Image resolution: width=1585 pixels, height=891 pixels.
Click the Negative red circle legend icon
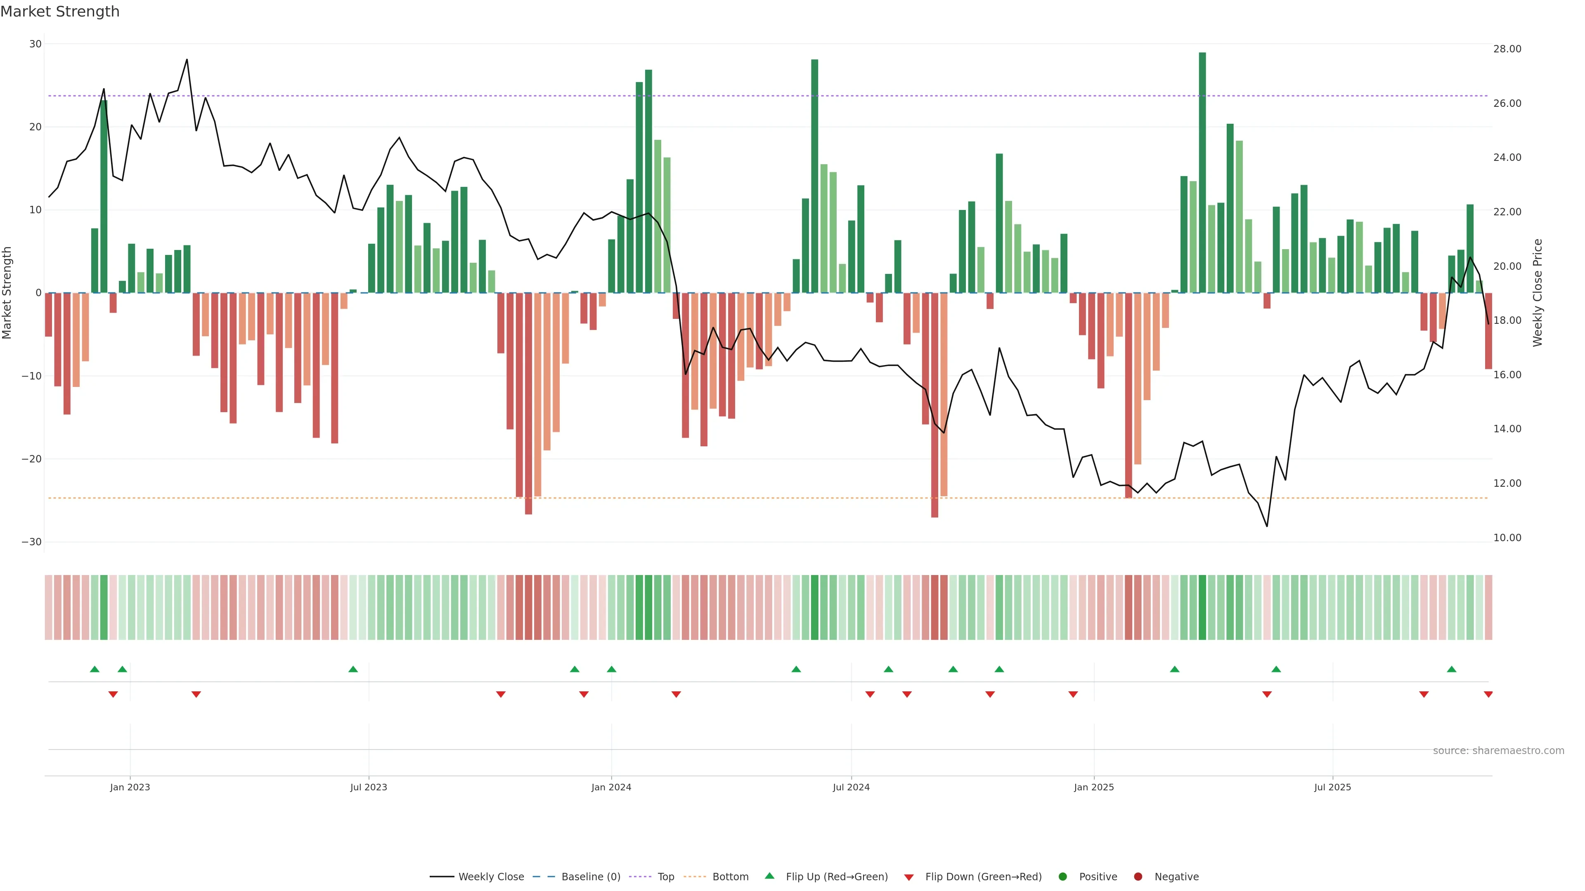point(1138,877)
